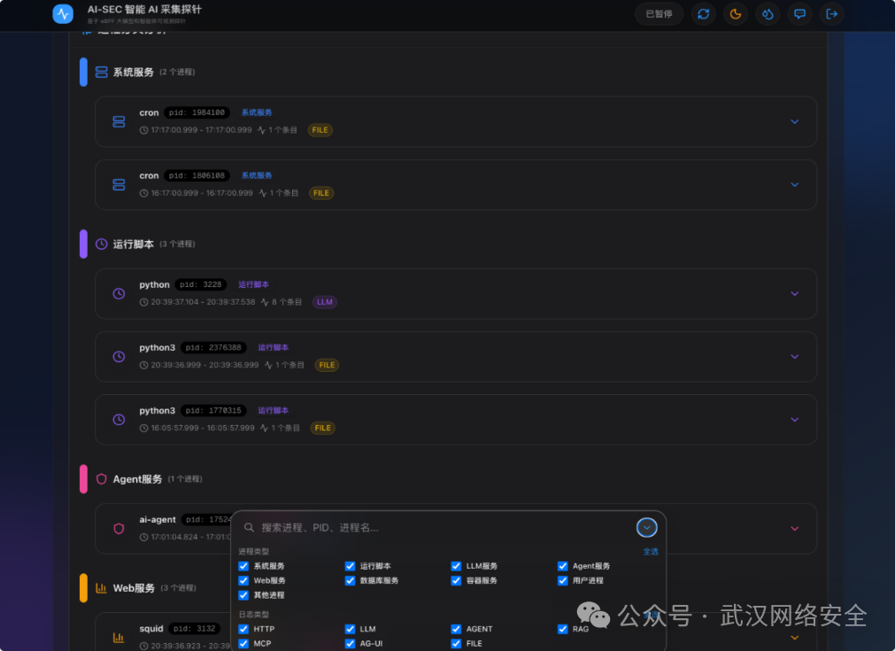The image size is (895, 651).
Task: Expand the cron pid 1806108 card
Action: [x=795, y=184]
